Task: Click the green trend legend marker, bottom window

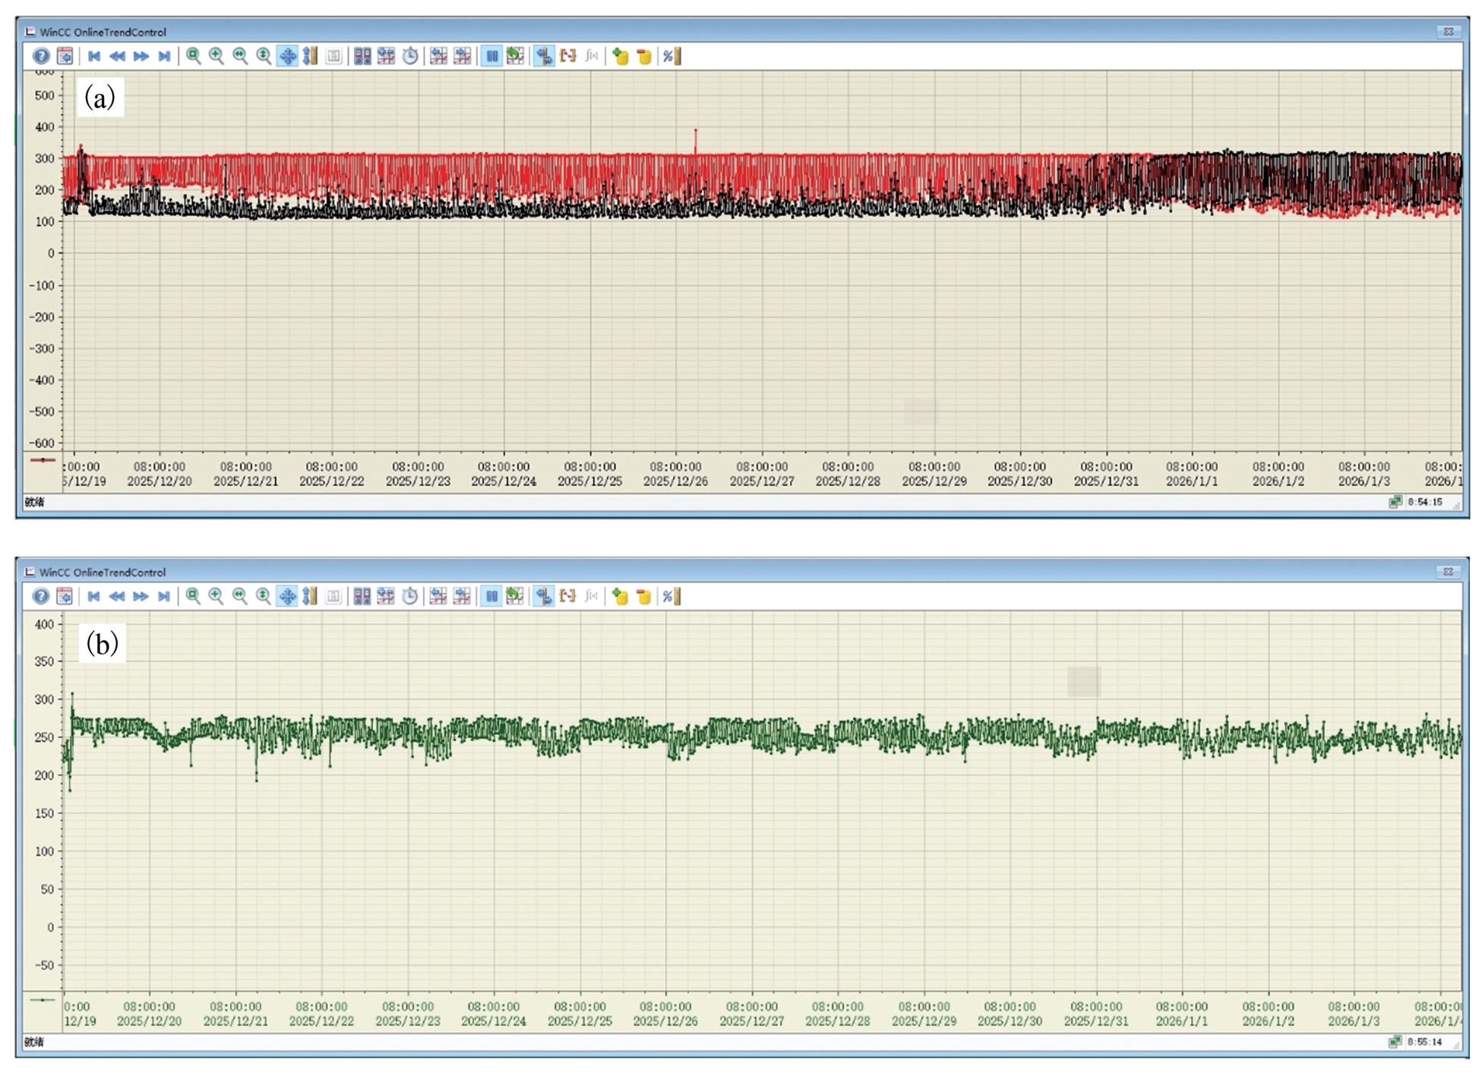Action: pyautogui.click(x=43, y=1000)
